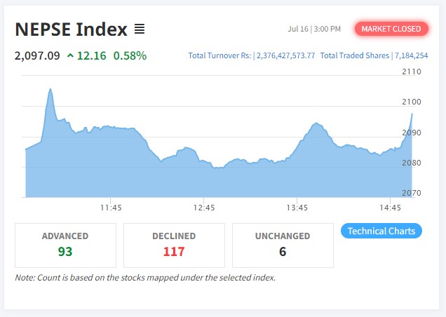Click the 2,097.09 index value
Viewport: 446px width, 317px height.
click(37, 55)
